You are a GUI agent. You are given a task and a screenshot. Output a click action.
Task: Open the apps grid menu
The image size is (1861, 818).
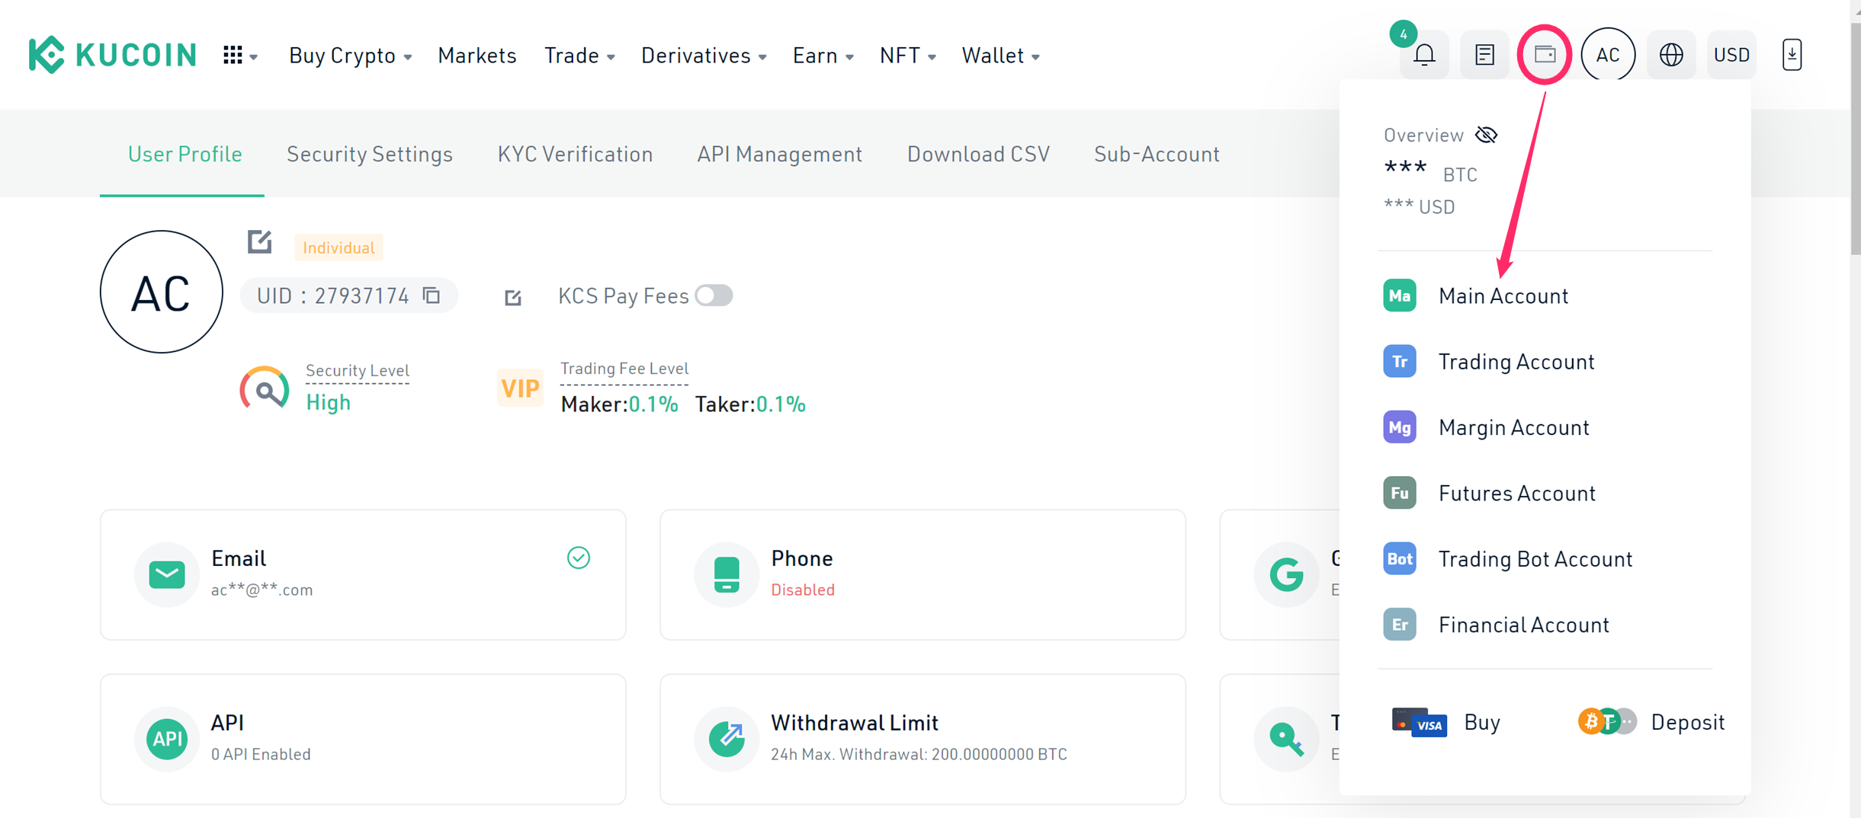(x=239, y=55)
